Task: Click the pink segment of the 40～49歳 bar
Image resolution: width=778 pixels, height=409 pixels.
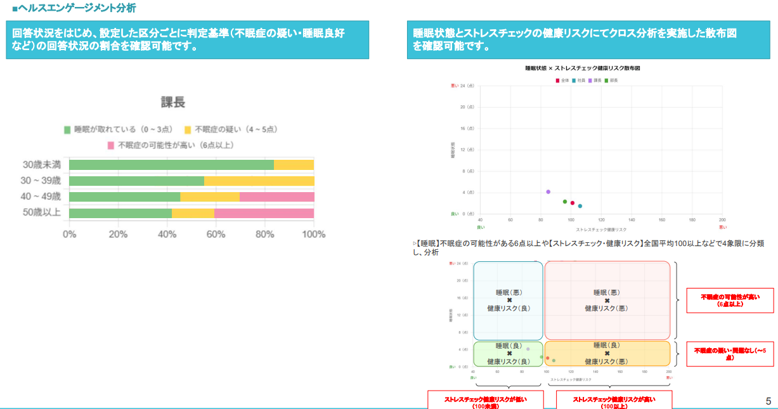Action: coord(276,197)
